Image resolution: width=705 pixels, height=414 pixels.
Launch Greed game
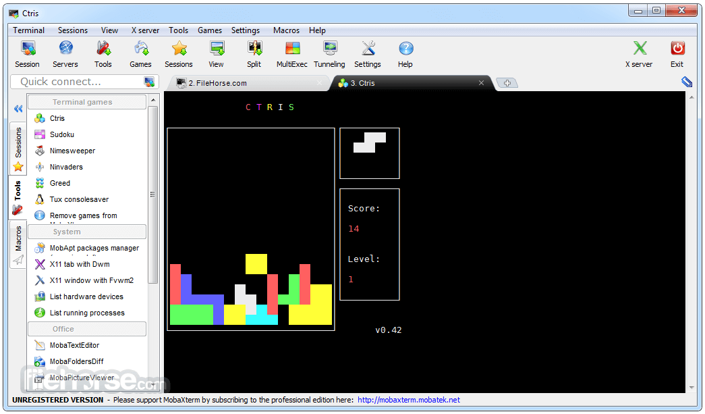60,183
